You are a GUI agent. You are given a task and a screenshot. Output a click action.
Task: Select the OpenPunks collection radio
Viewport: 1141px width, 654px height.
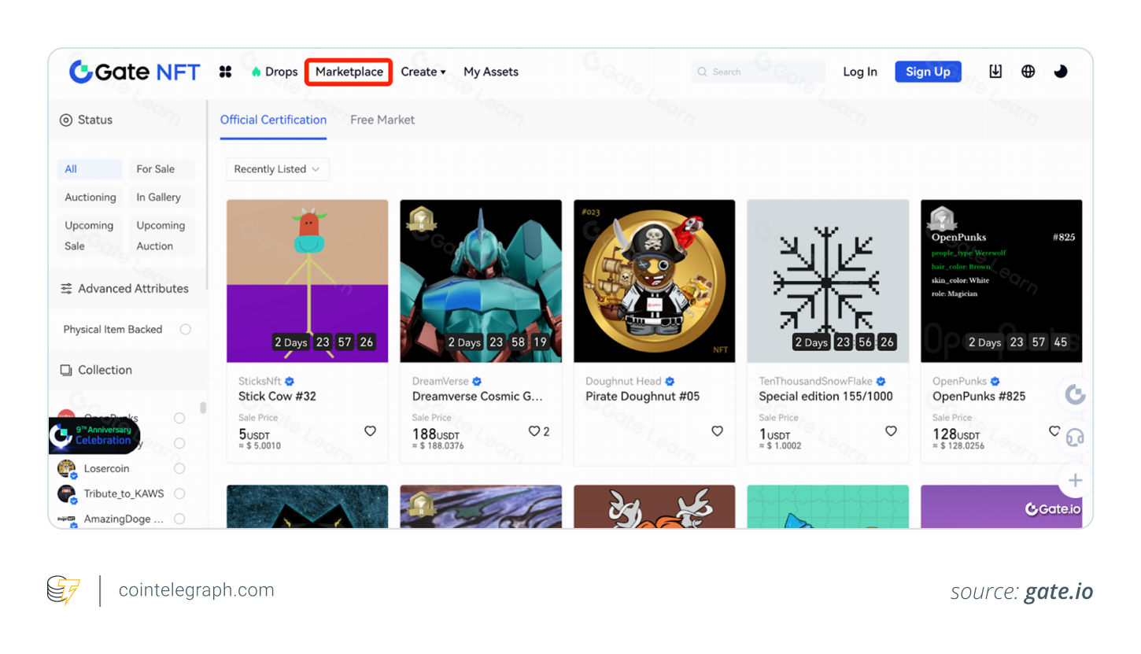[179, 418]
